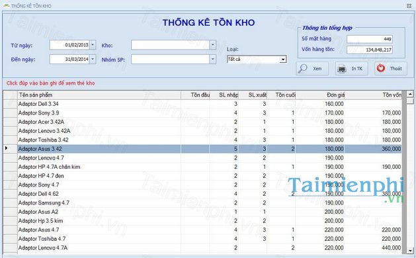Click the In TK print button label
Screen dimensions: 416x258
[357, 69]
